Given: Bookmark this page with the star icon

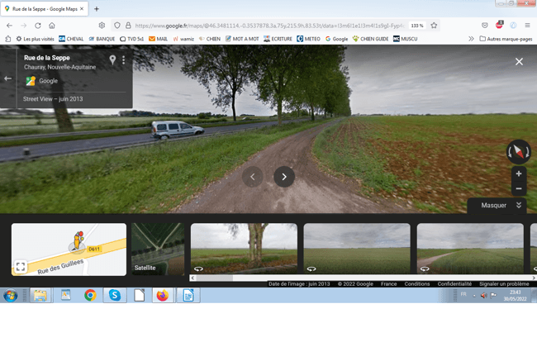Looking at the screenshot, I should pyautogui.click(x=434, y=26).
